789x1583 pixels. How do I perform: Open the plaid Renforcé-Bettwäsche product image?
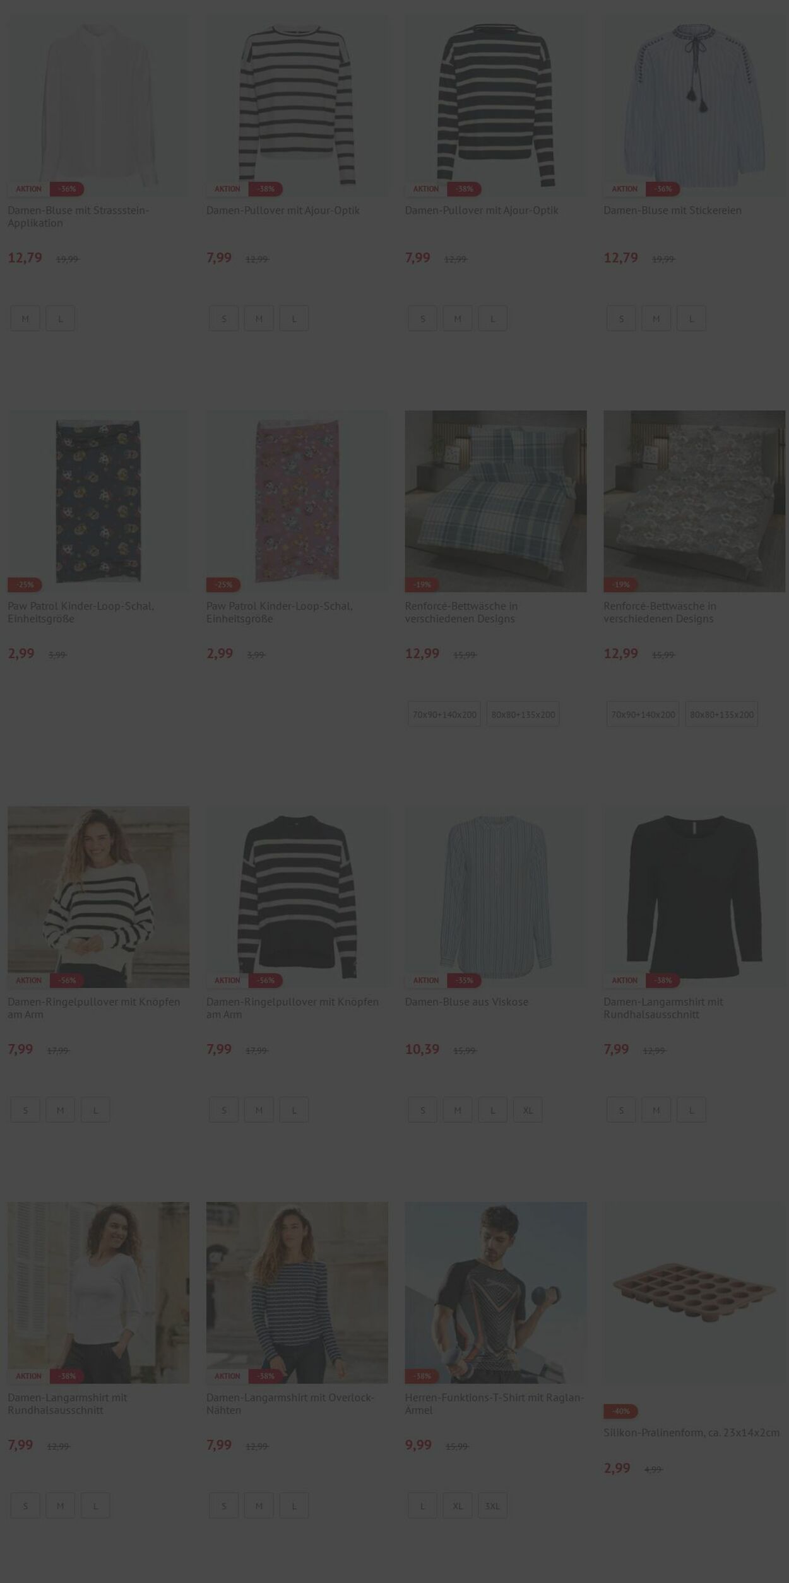click(x=495, y=501)
